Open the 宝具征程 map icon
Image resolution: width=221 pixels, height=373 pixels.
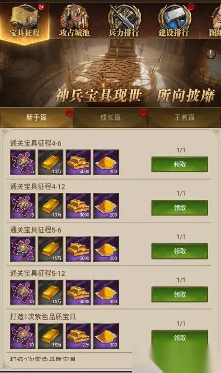[24, 20]
